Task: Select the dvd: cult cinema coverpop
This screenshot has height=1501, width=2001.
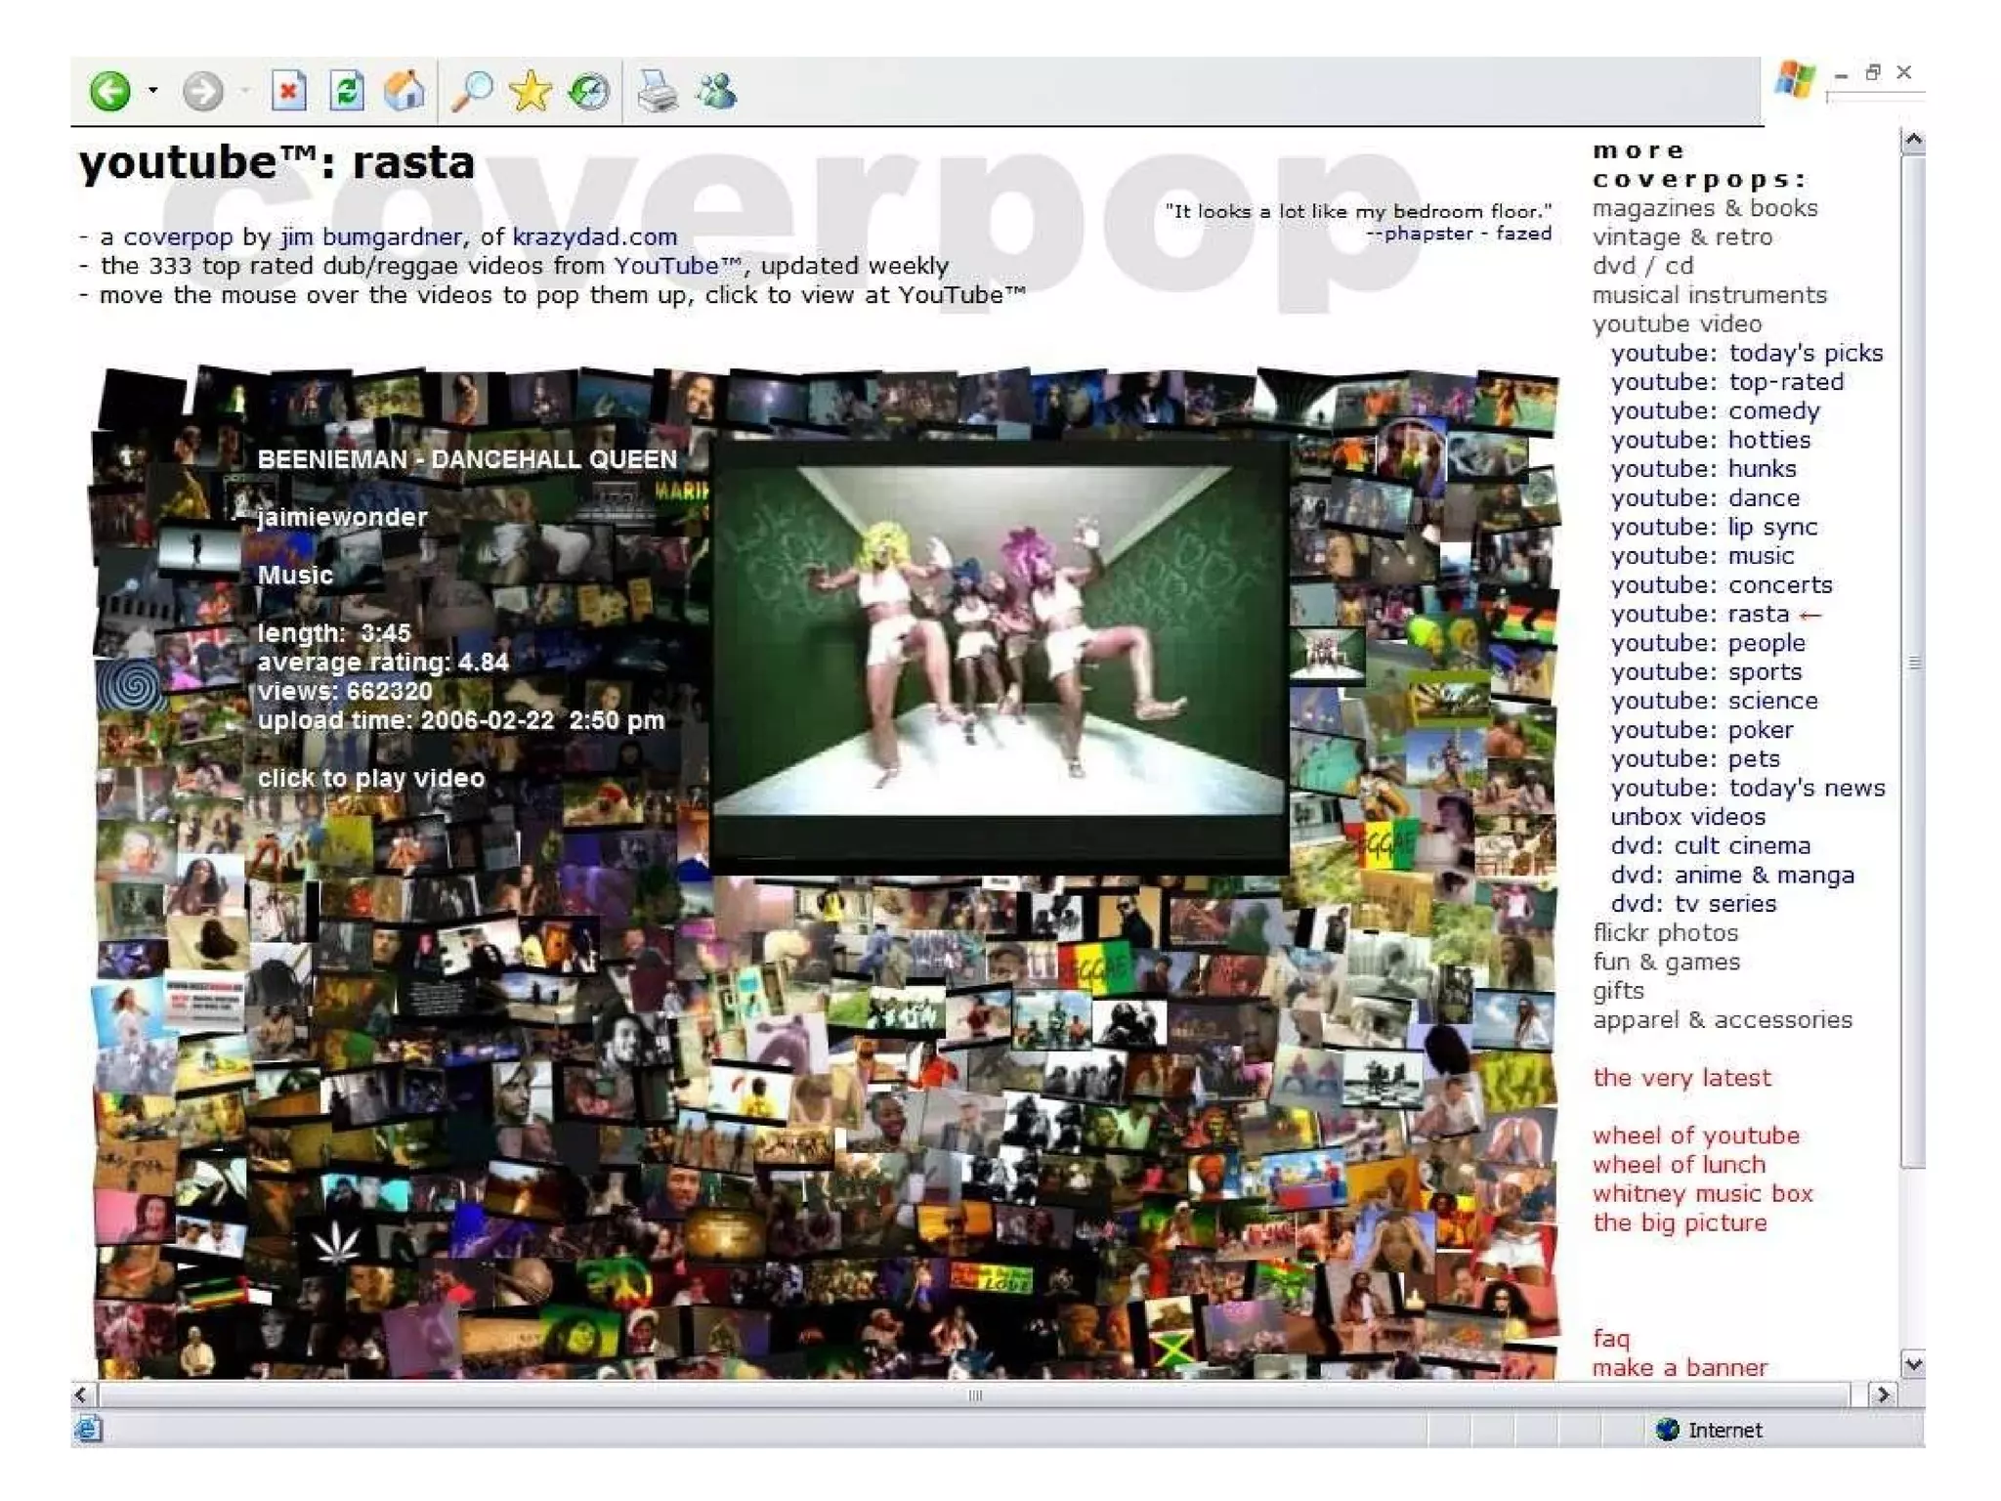Action: pos(1710,846)
